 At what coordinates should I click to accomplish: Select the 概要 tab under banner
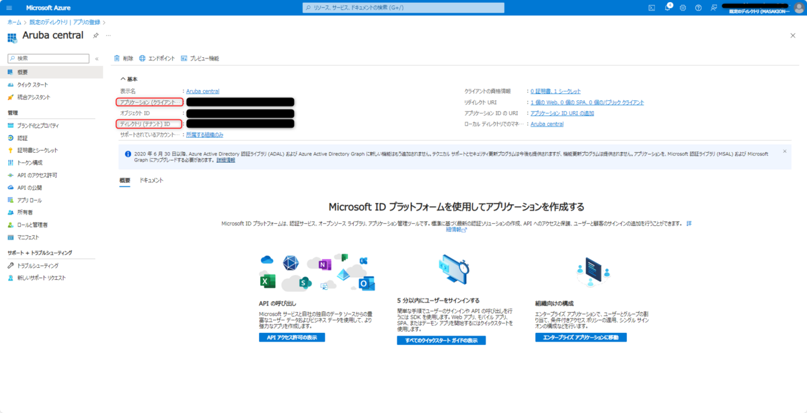point(125,180)
